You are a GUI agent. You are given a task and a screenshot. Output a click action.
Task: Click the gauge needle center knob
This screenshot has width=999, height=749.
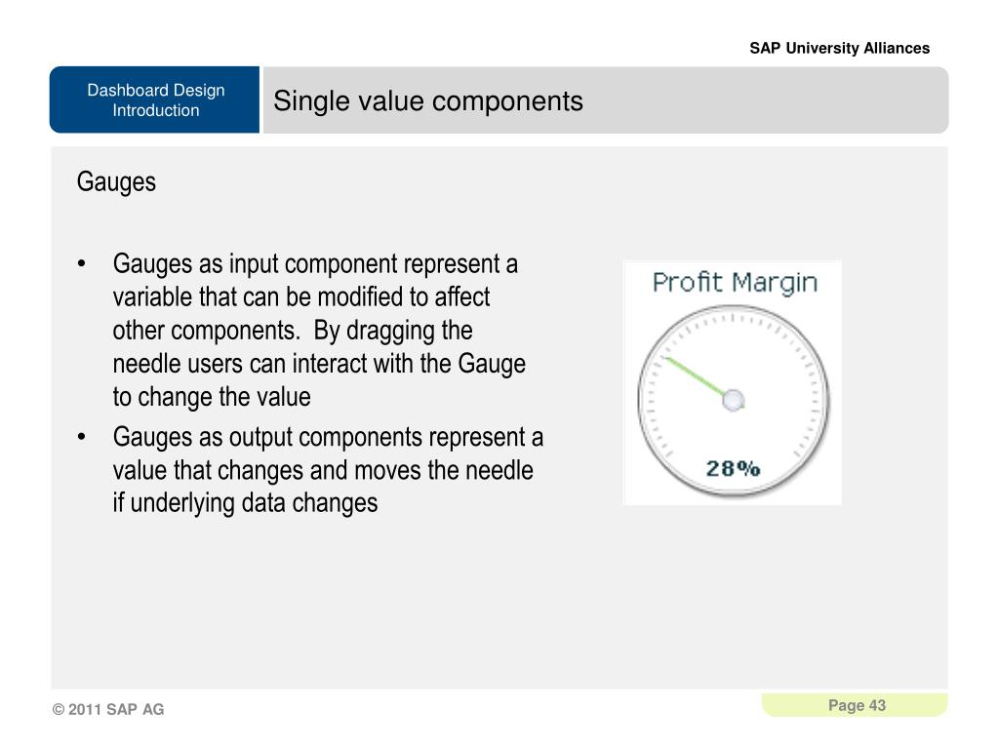pyautogui.click(x=734, y=400)
